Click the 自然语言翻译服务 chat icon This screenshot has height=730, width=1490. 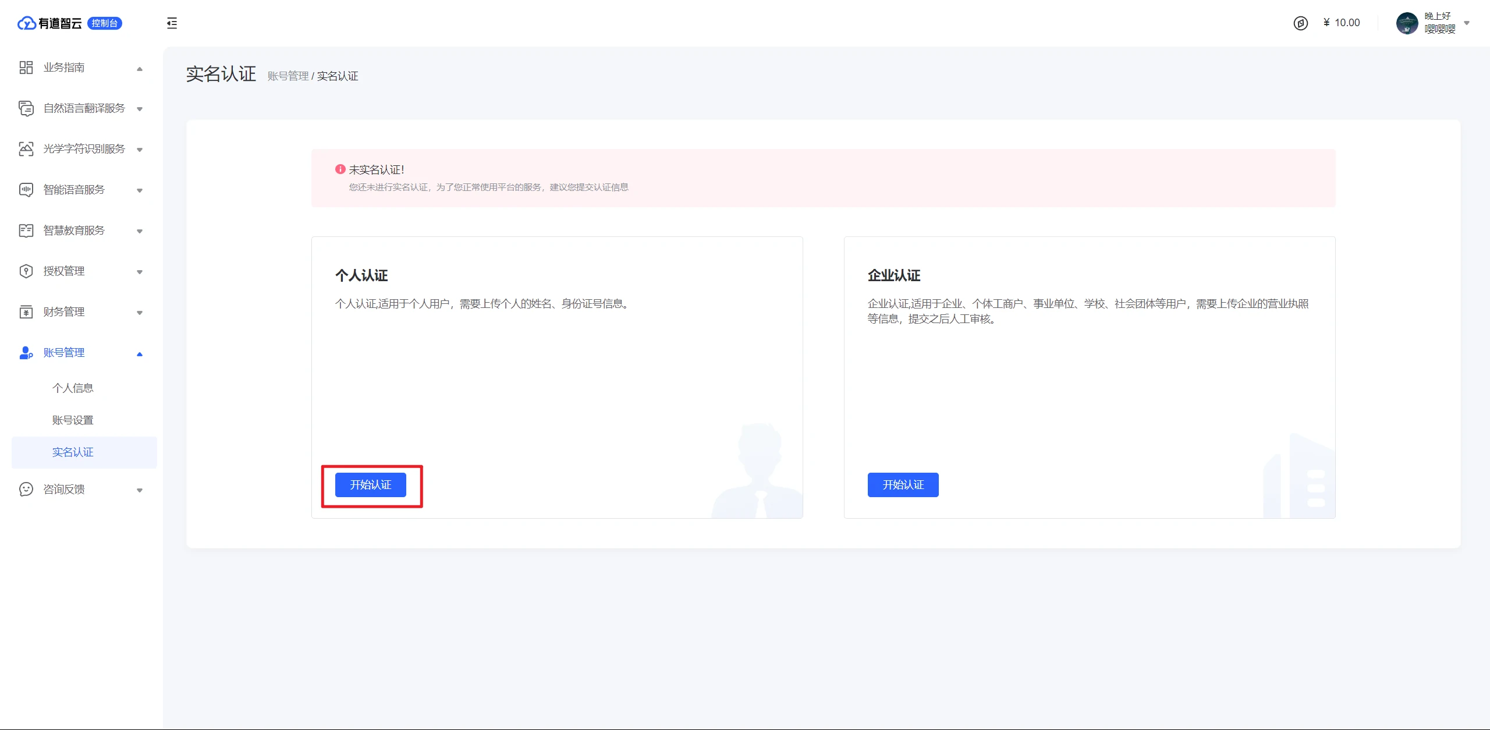coord(26,108)
